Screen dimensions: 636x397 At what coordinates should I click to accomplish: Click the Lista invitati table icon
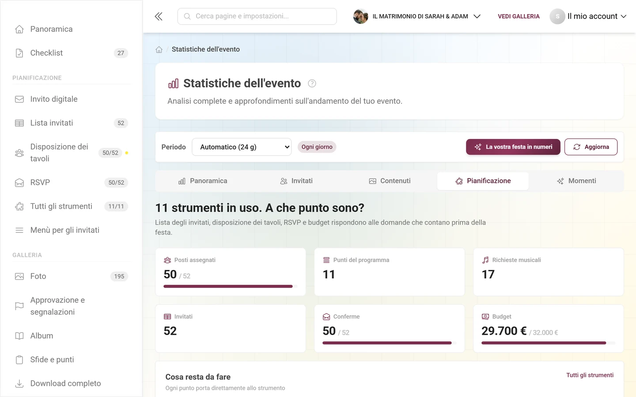point(19,123)
